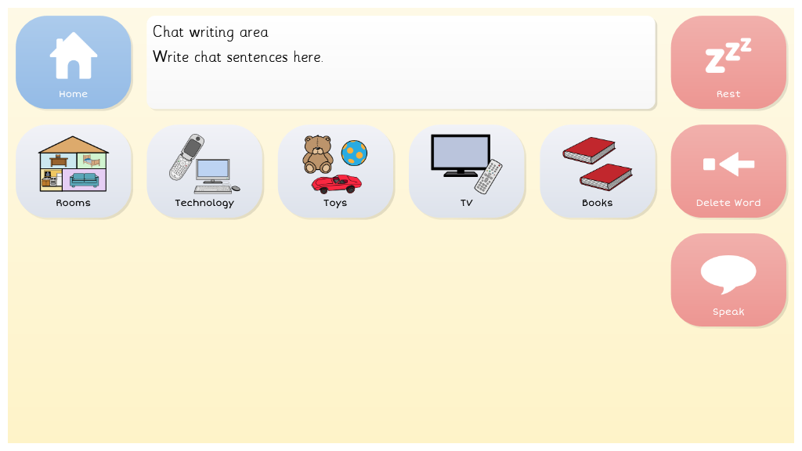
Task: Click the mobile phone image in Technology
Action: tap(186, 157)
